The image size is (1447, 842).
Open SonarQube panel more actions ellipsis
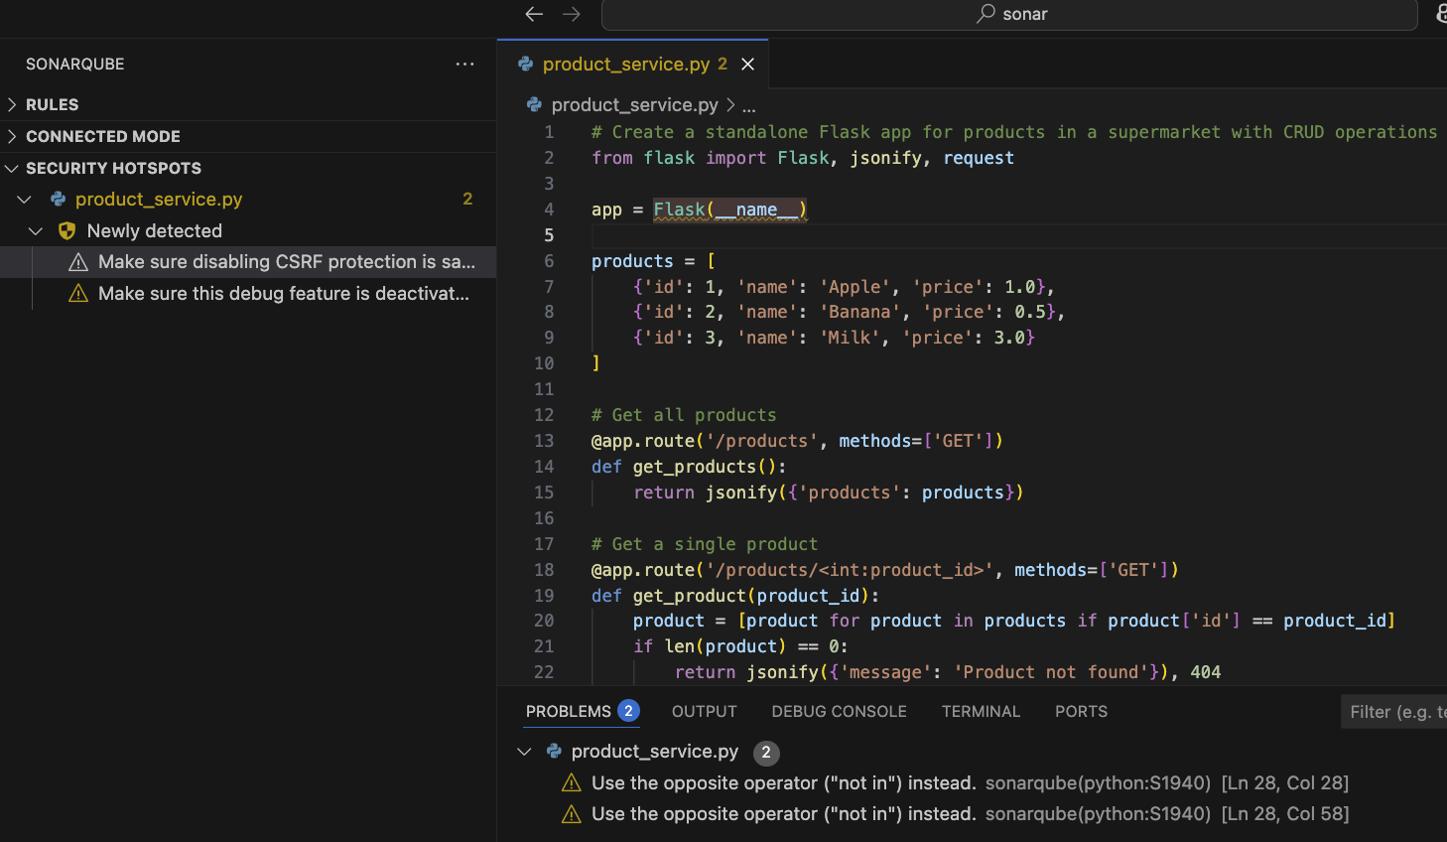(464, 64)
